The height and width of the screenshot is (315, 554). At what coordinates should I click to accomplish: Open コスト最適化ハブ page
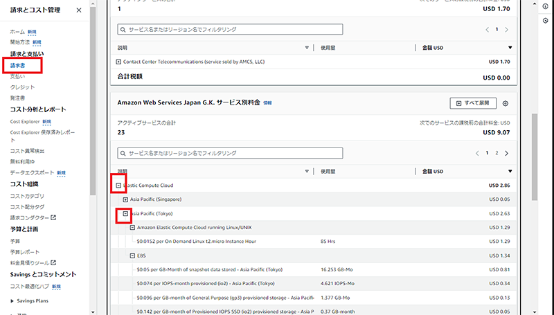tap(30, 287)
